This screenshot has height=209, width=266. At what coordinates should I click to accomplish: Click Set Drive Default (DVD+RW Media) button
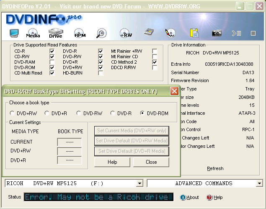tap(132, 141)
